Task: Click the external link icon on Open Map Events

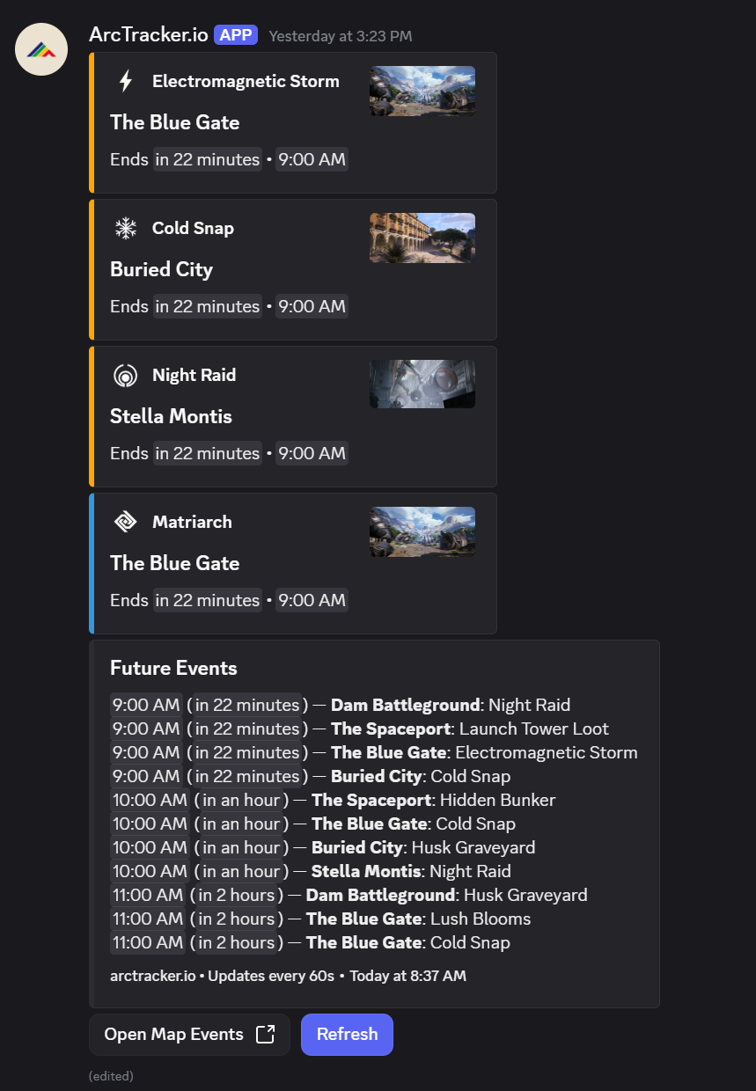Action: pyautogui.click(x=267, y=1034)
